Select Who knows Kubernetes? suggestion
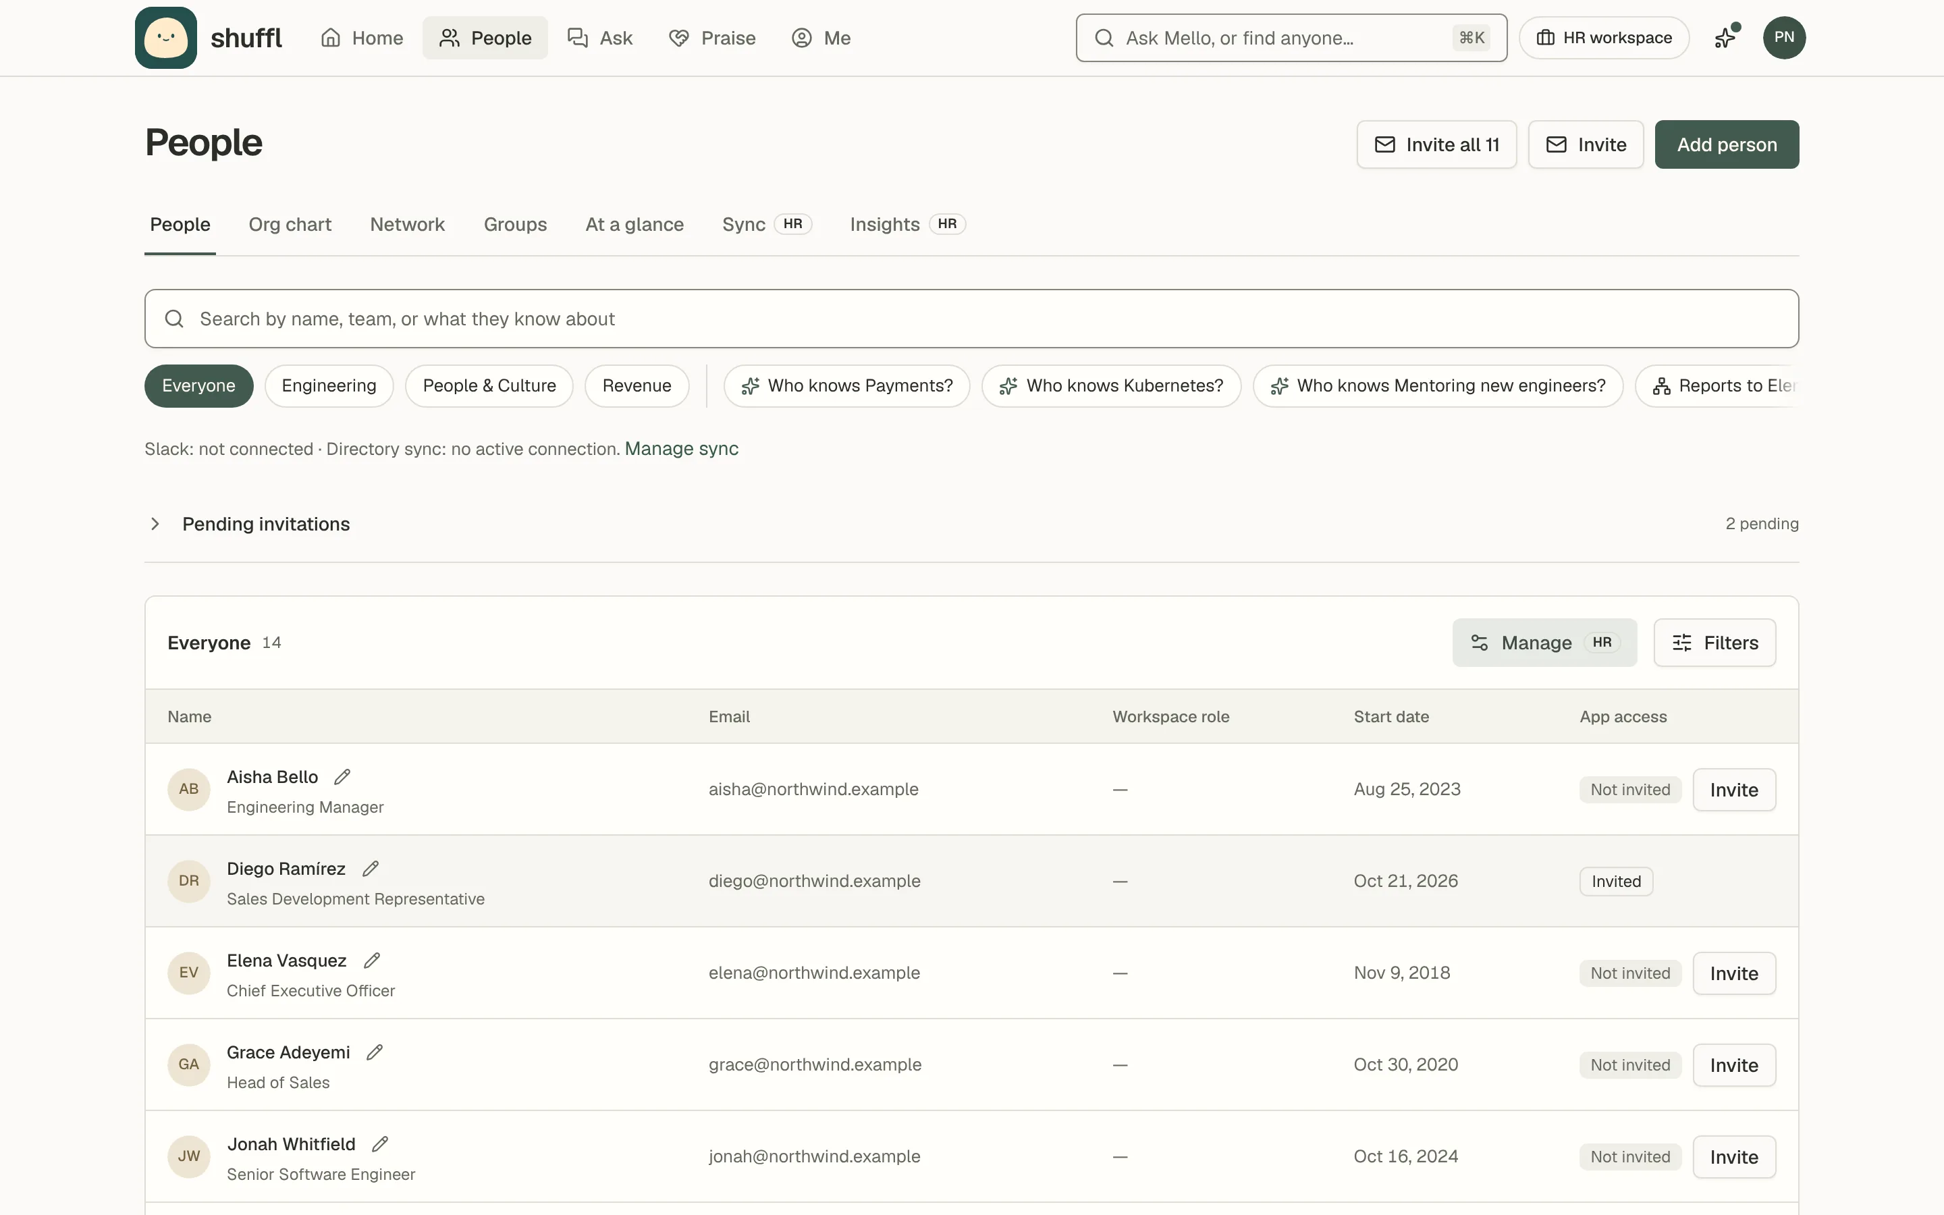The width and height of the screenshot is (1944, 1215). pyautogui.click(x=1111, y=385)
